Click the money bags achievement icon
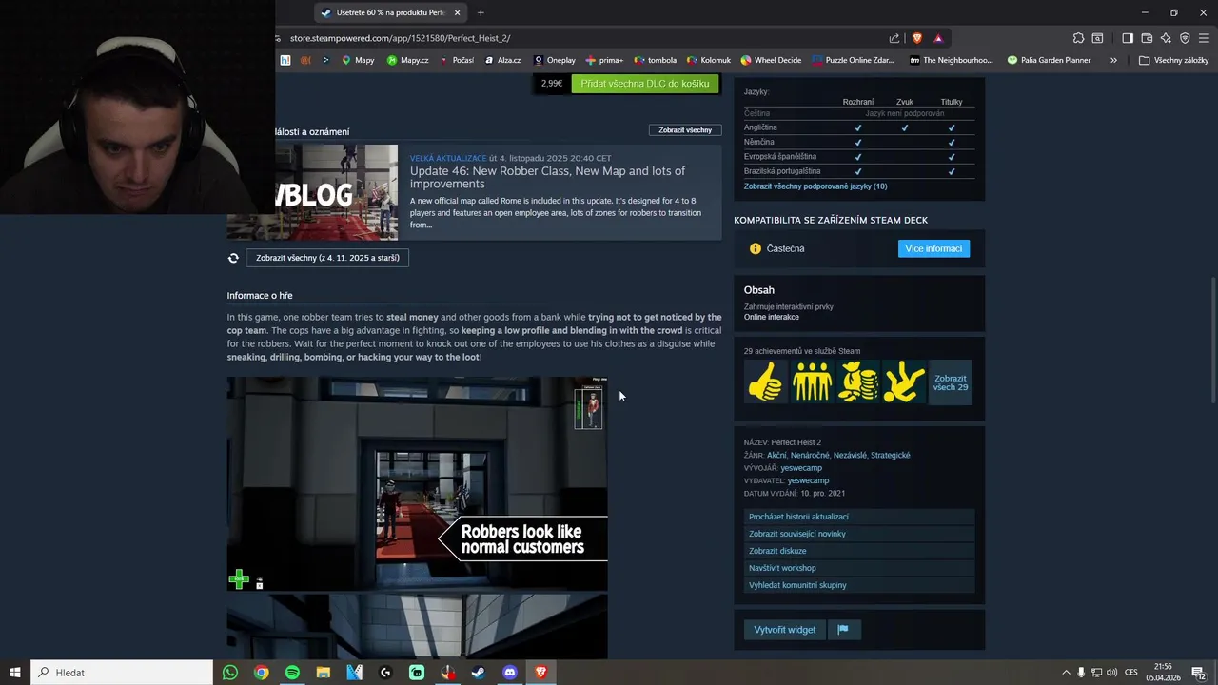The image size is (1218, 685). tap(857, 382)
